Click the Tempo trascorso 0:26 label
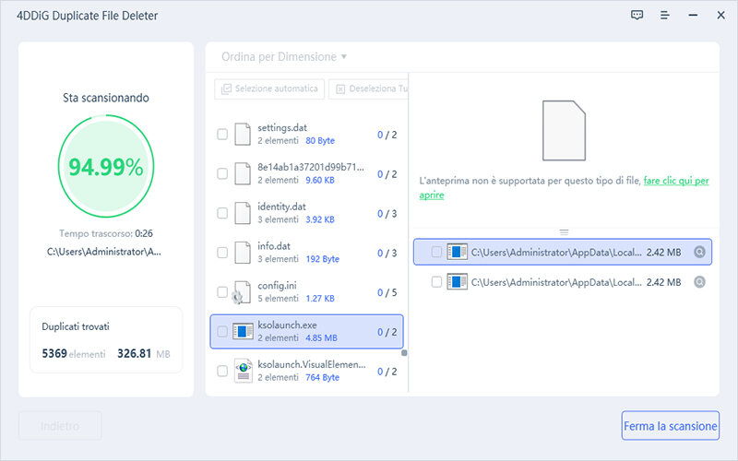Viewport: 738px width, 461px height. pyautogui.click(x=106, y=233)
